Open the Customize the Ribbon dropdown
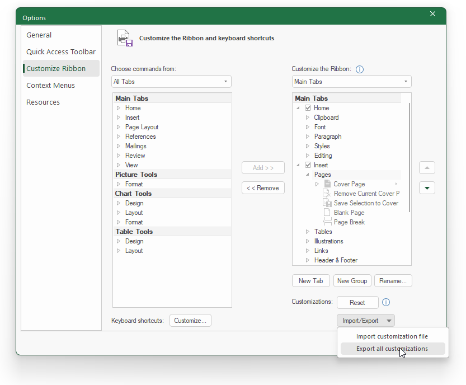The width and height of the screenshot is (466, 385). click(352, 82)
